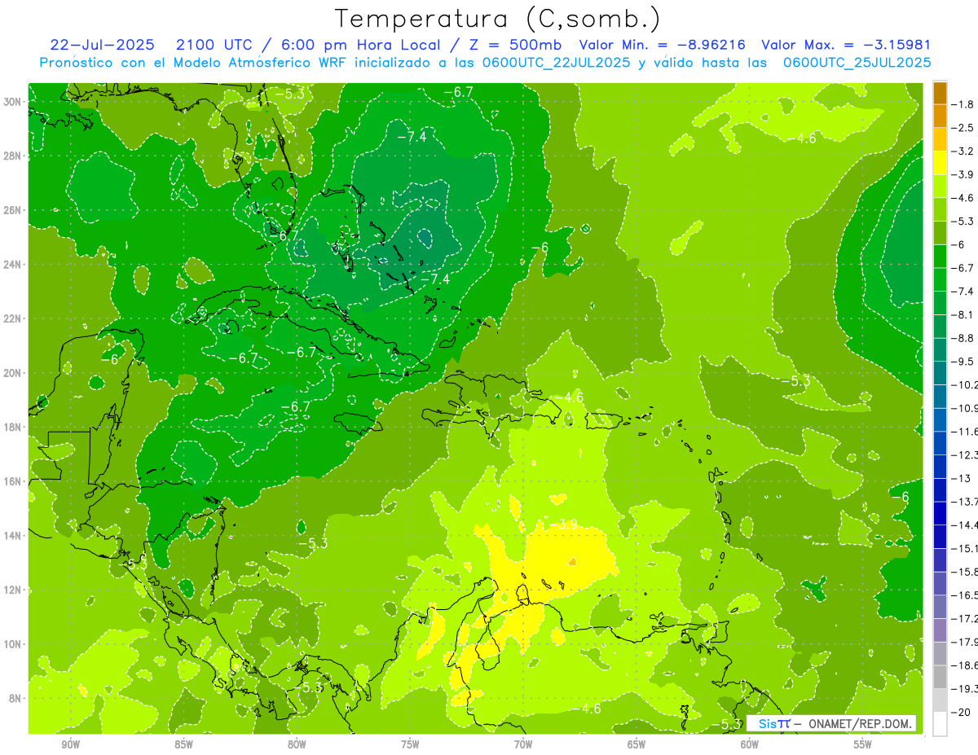Click the -2.5 color bar label

pos(963,128)
